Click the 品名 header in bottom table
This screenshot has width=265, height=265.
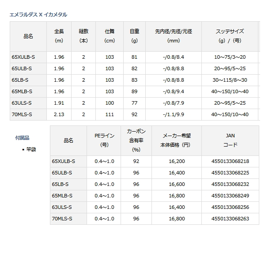tap(68, 140)
